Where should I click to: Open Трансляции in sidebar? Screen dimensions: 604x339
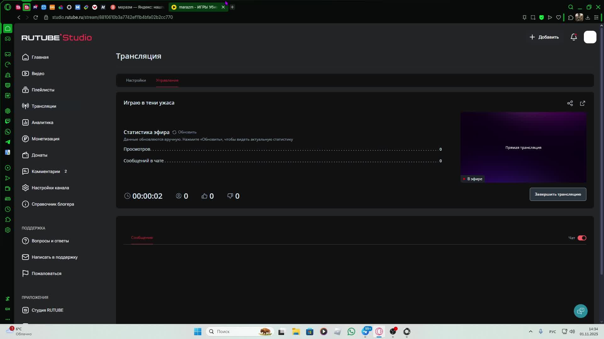(x=43, y=106)
